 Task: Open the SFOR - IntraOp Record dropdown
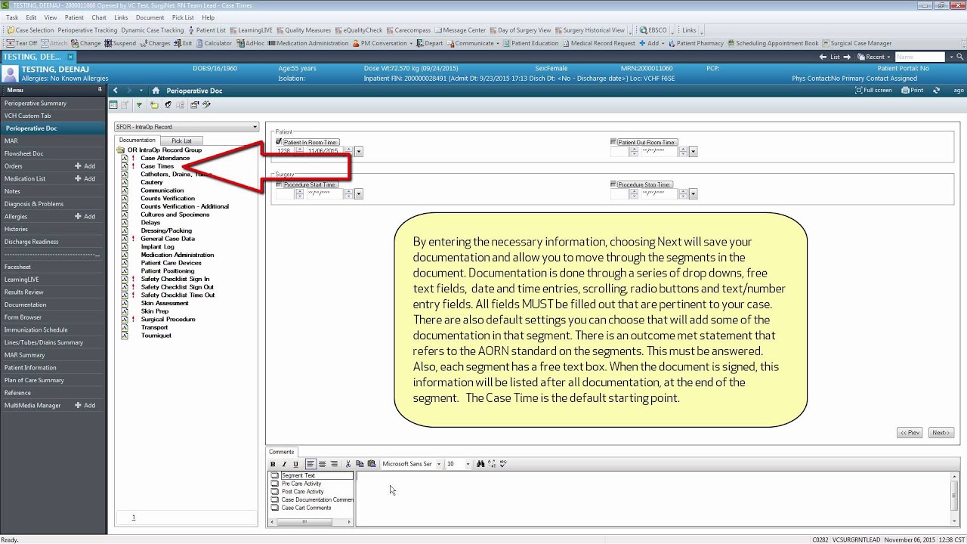coord(187,127)
